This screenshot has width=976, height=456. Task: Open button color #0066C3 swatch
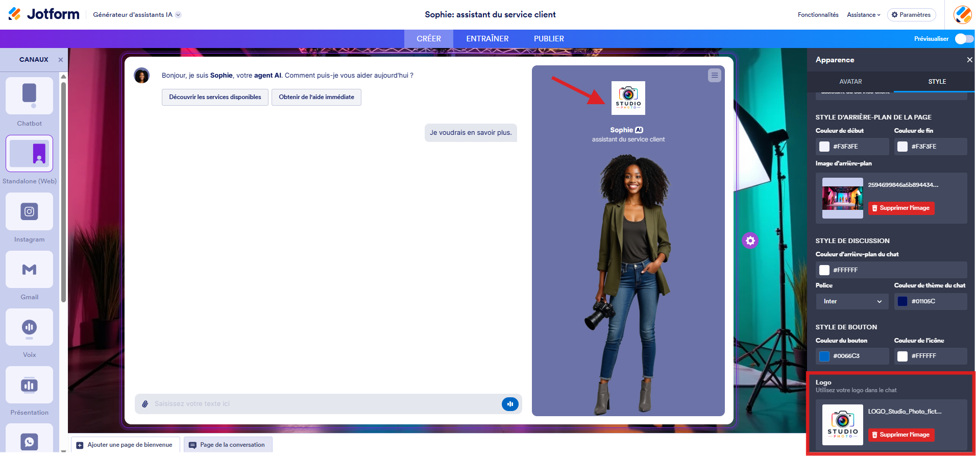pyautogui.click(x=824, y=356)
